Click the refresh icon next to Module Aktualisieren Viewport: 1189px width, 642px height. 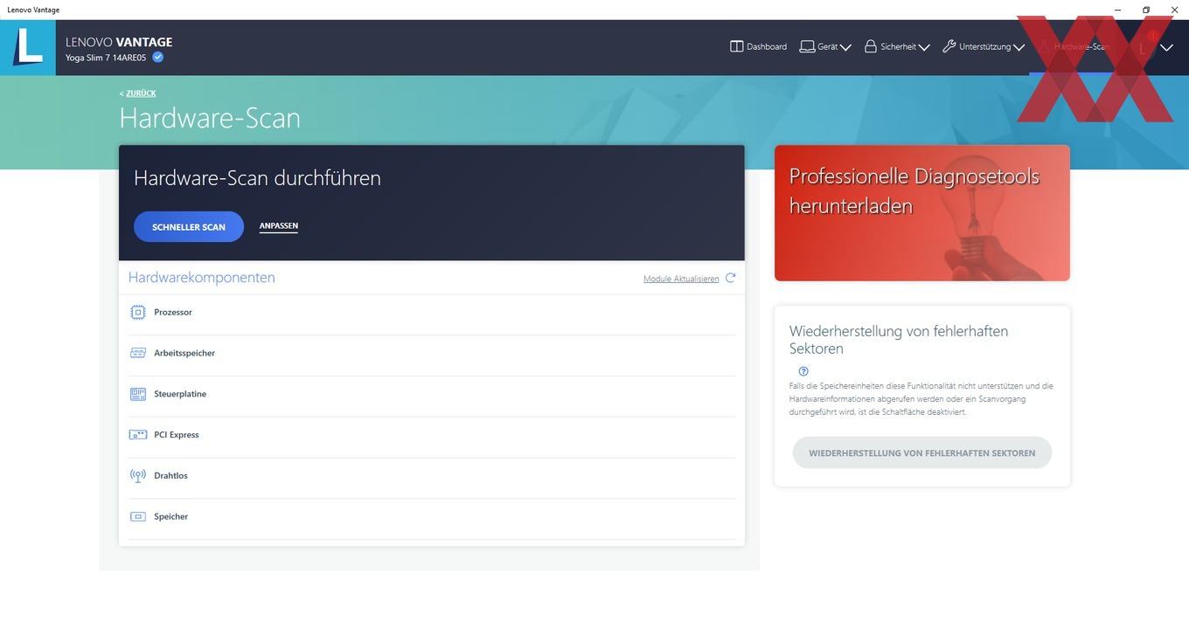[x=730, y=278]
